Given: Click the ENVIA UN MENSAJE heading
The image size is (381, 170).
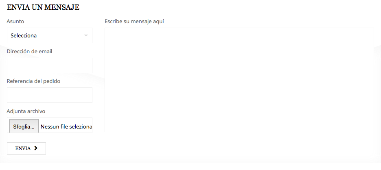Looking at the screenshot, I should pos(43,7).
